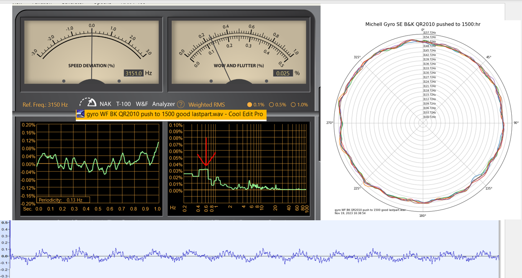Image resolution: width=522 pixels, height=278 pixels.
Task: Click the Michell Gyro SE polar plot title
Action: coord(423,24)
